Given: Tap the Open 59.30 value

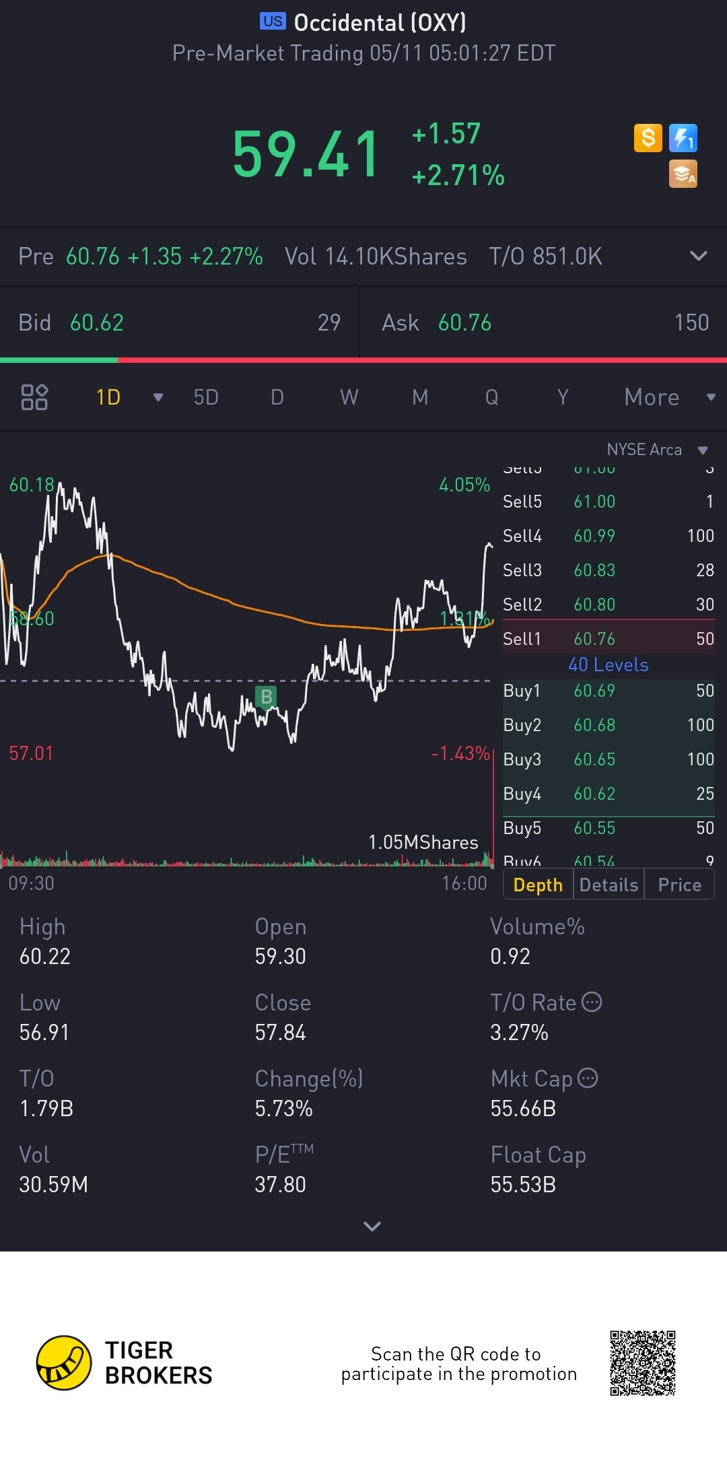Looking at the screenshot, I should pyautogui.click(x=280, y=956).
